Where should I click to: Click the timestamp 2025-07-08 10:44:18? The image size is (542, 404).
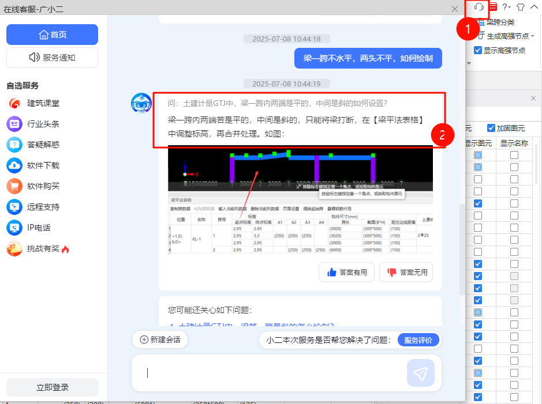286,39
